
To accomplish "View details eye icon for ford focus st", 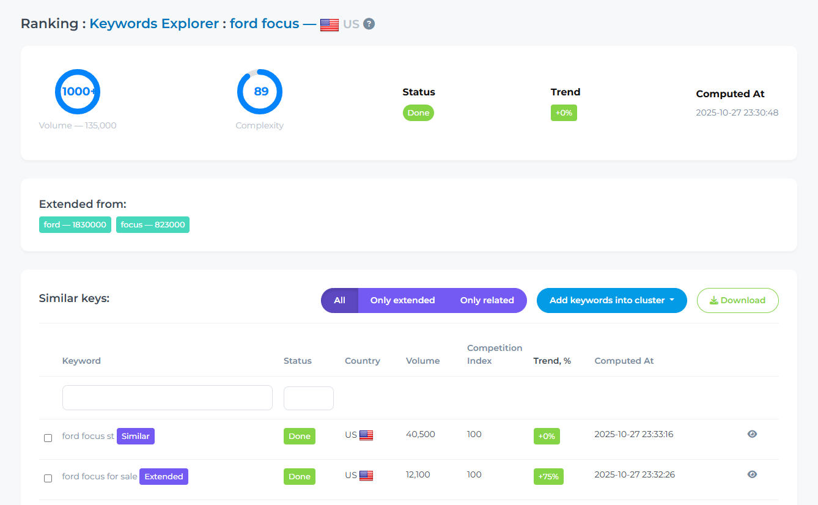I will coord(752,434).
